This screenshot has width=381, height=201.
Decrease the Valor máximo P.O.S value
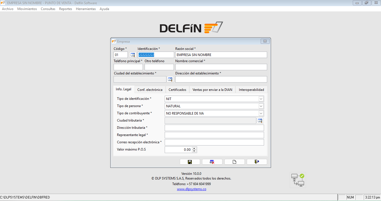(194, 151)
